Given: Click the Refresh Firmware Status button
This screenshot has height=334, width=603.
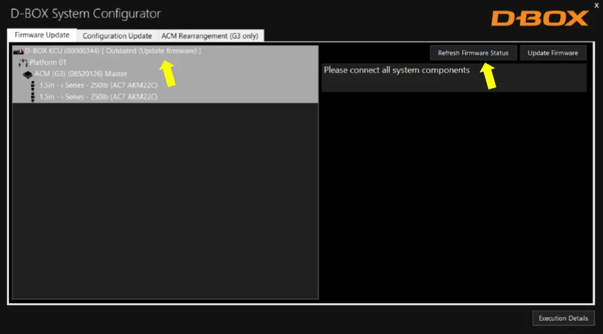Looking at the screenshot, I should (473, 53).
